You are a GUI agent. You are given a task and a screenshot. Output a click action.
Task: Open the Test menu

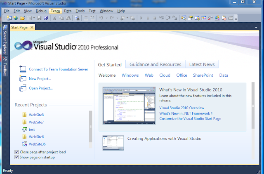(x=92, y=11)
